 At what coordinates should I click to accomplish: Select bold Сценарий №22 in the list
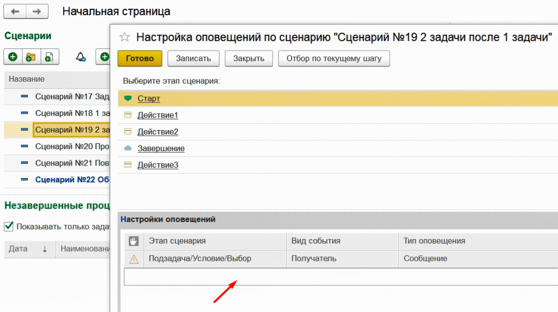72,180
